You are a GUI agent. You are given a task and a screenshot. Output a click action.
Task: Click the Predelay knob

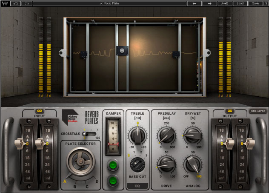tap(166, 135)
